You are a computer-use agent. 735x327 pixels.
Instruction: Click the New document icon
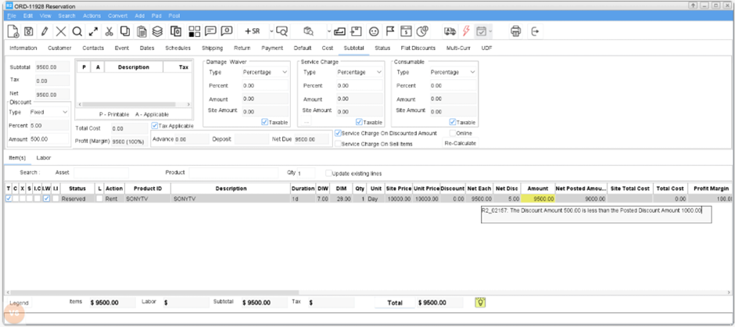13,31
